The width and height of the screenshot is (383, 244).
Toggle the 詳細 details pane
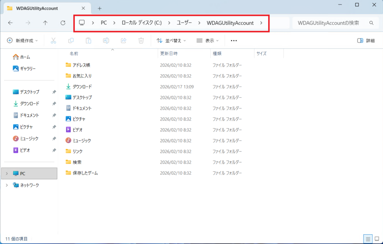365,41
